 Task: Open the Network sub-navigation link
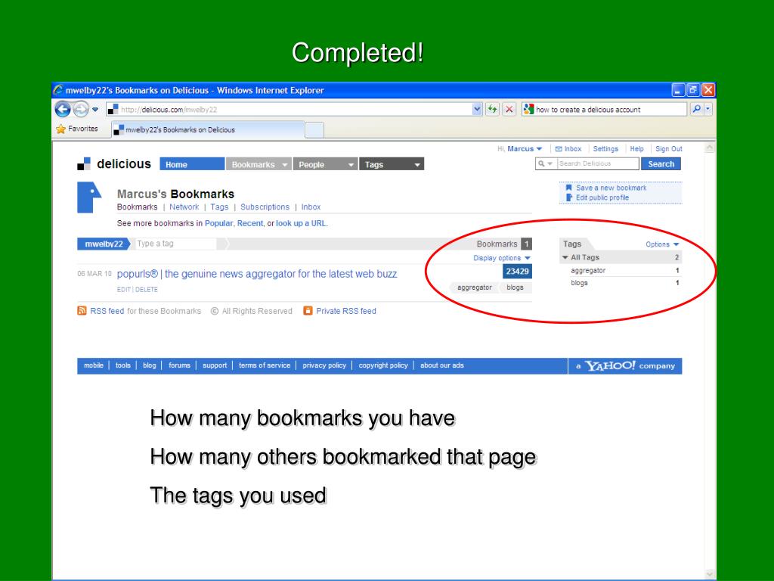pyautogui.click(x=184, y=207)
